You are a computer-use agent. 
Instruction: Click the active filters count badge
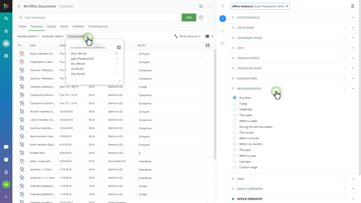point(223,19)
